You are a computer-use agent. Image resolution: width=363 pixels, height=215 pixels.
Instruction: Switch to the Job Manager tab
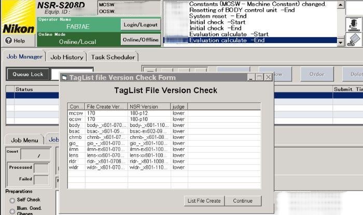click(24, 56)
